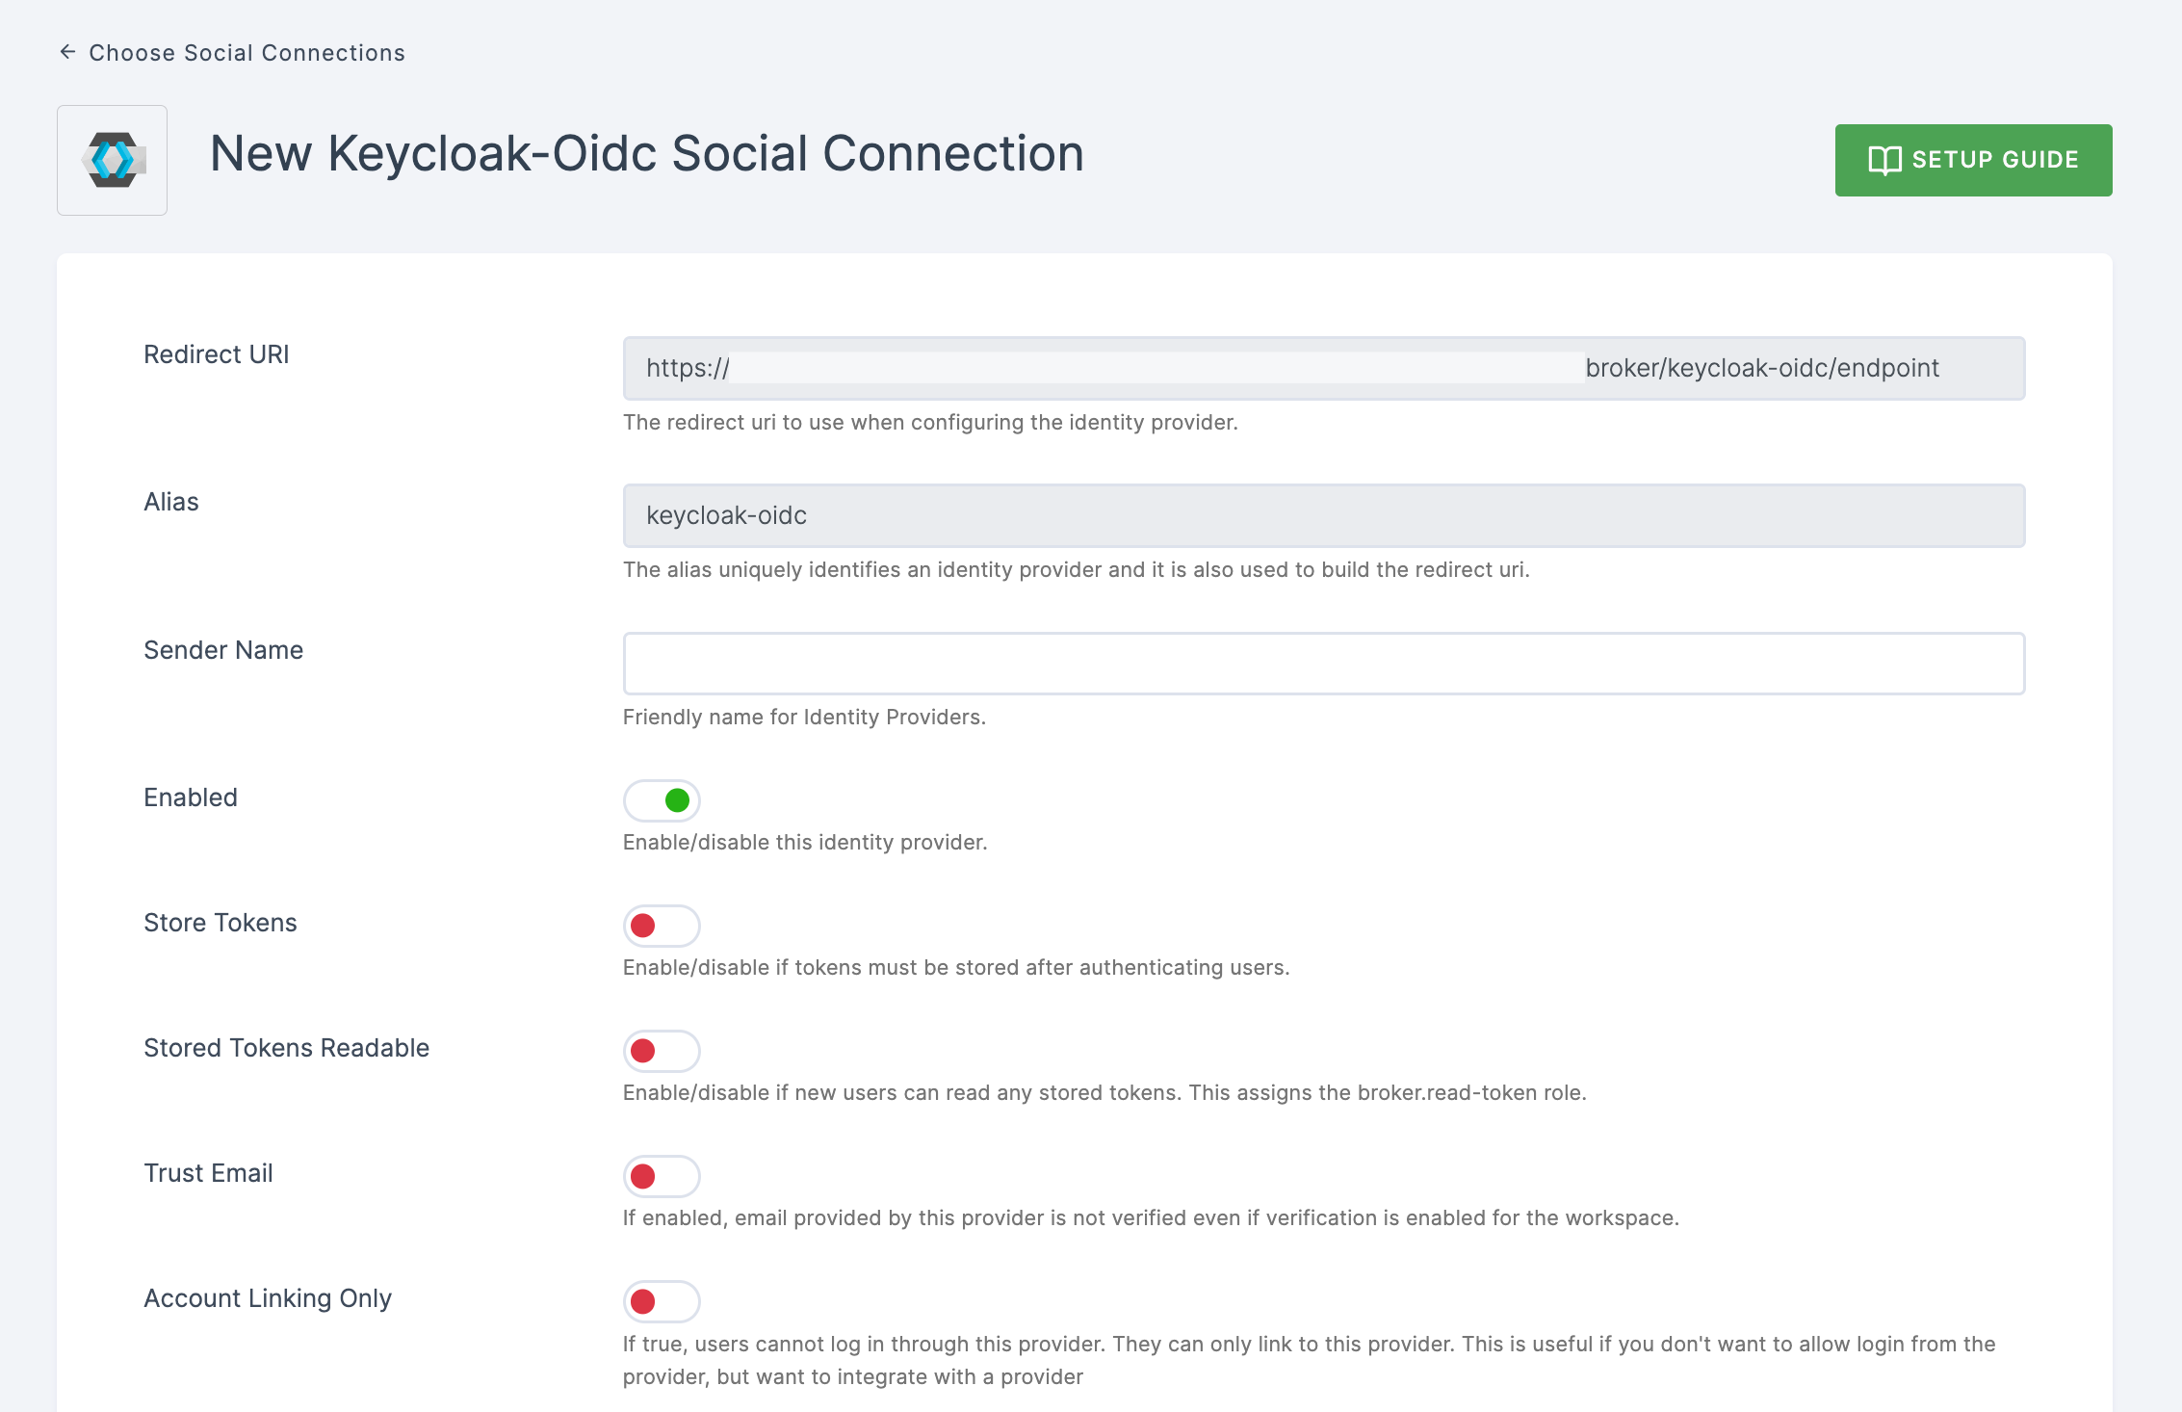Click the alias uniquely identifies help text
The height and width of the screenshot is (1412, 2182).
point(1077,569)
